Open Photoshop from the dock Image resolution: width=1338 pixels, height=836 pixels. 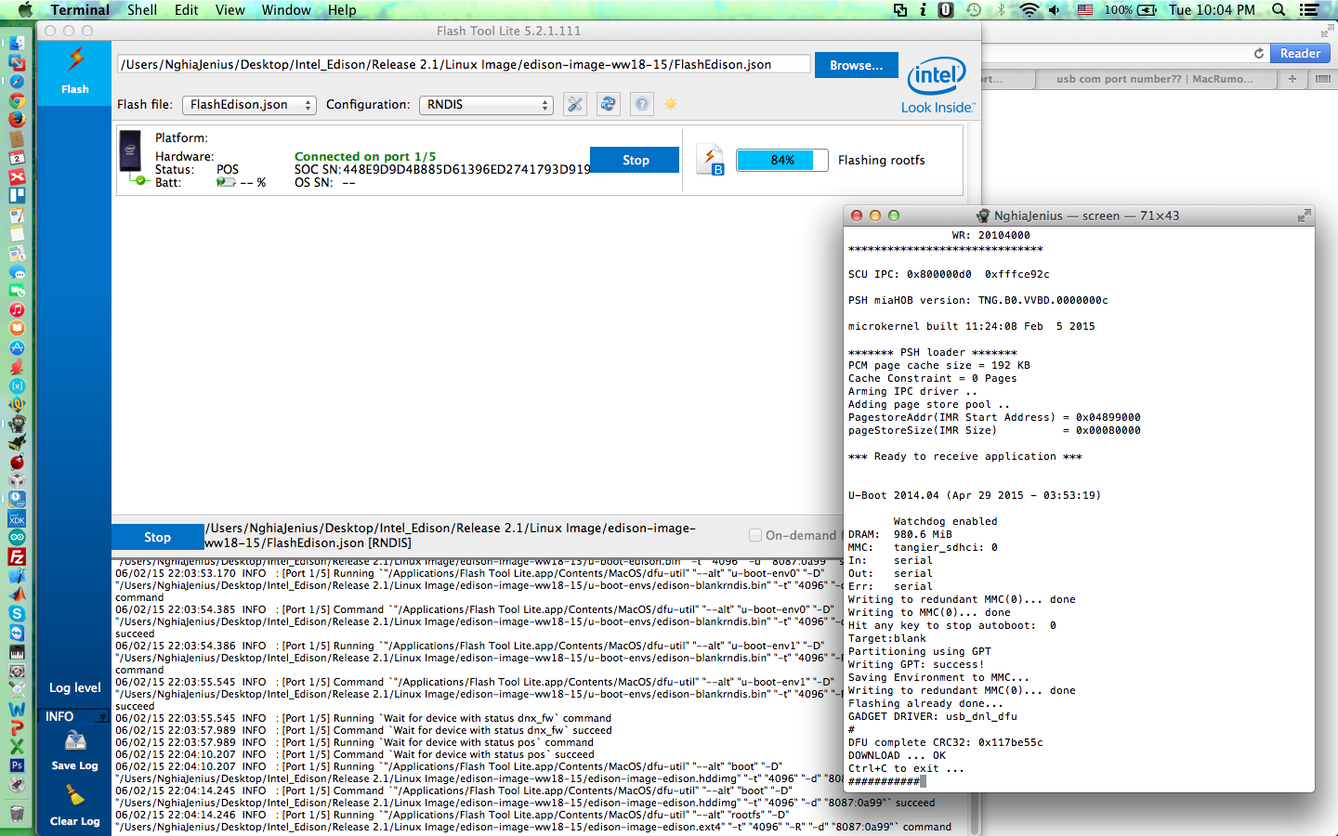click(17, 765)
